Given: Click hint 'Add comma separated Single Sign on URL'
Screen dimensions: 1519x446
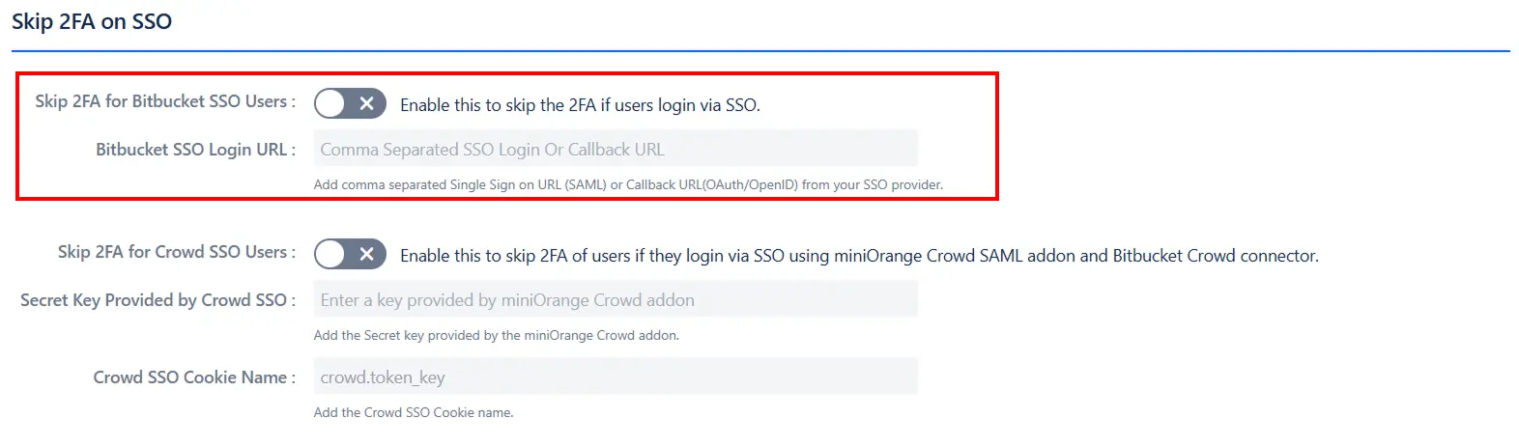Looking at the screenshot, I should (x=628, y=184).
